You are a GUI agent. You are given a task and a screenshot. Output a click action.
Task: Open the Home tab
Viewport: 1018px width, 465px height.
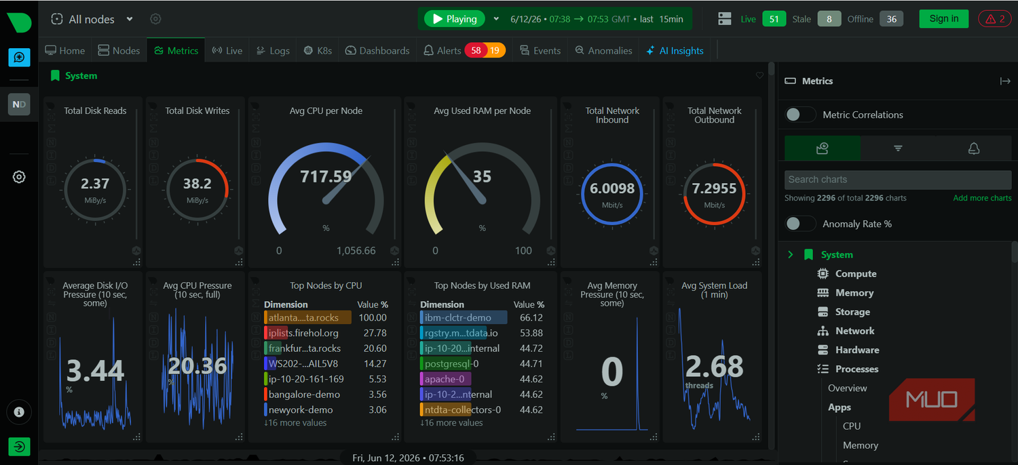(x=65, y=50)
